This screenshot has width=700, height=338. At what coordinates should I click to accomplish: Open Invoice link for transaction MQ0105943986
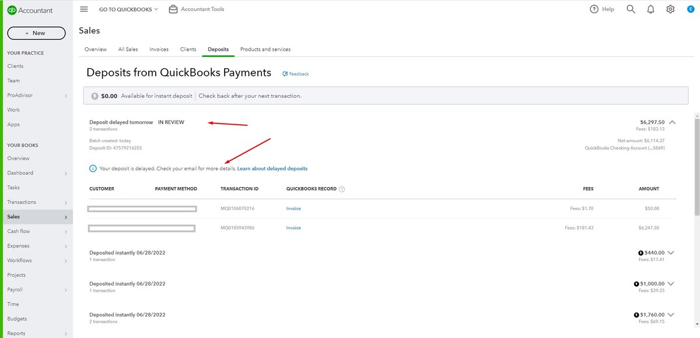(293, 228)
